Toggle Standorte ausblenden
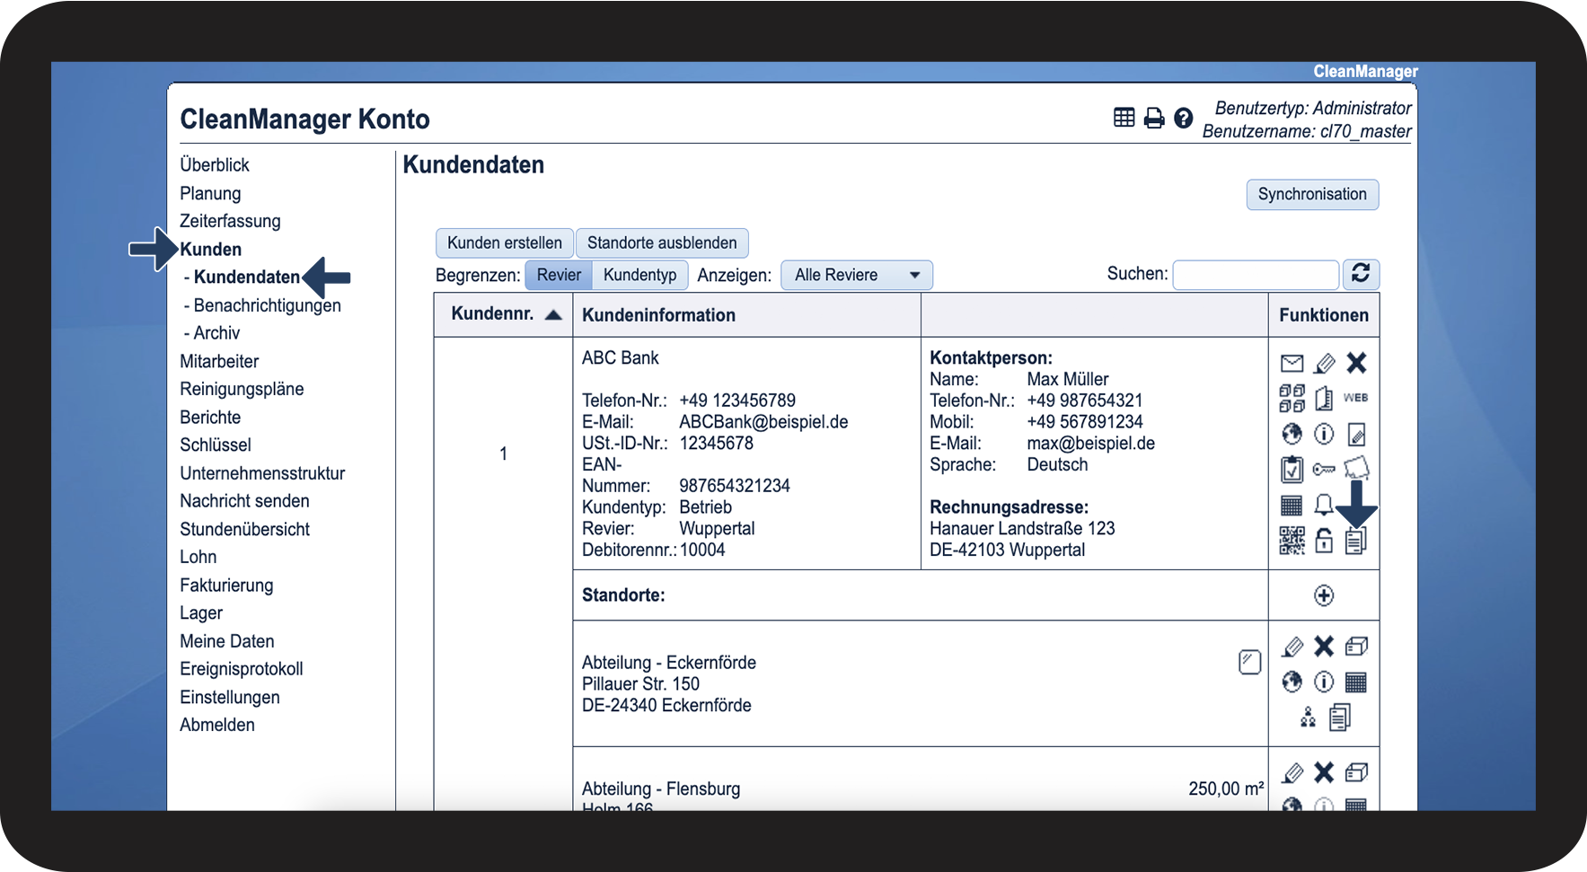Screen dimensions: 1587x872 coord(662,242)
